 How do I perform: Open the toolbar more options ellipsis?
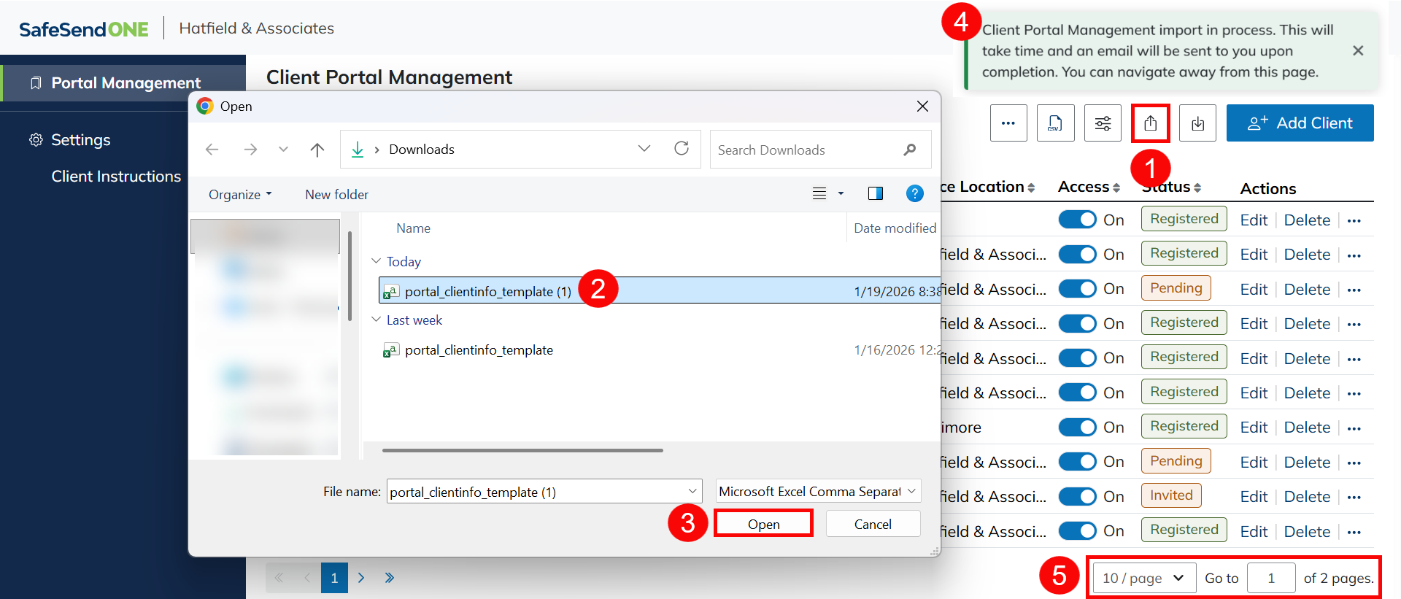[1008, 123]
